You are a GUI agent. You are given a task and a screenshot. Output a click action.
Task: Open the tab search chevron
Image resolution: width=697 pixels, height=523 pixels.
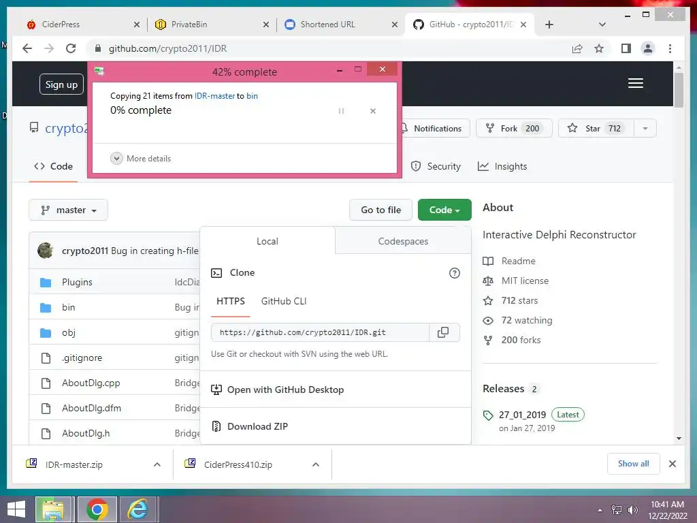click(x=602, y=25)
